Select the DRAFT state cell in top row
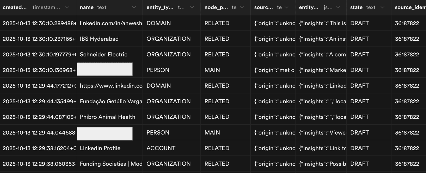 click(x=359, y=23)
